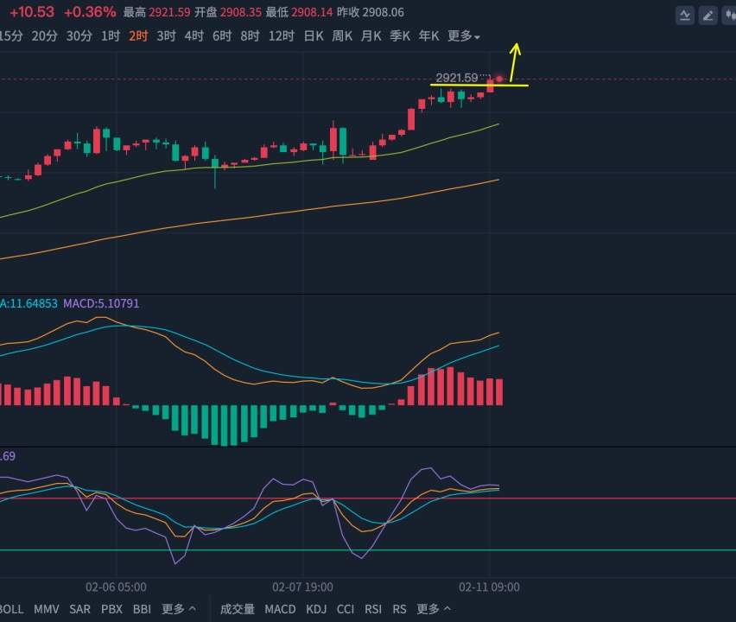Show the quarterly 季K chart
Viewport: 736px width, 622px height.
tap(400, 36)
